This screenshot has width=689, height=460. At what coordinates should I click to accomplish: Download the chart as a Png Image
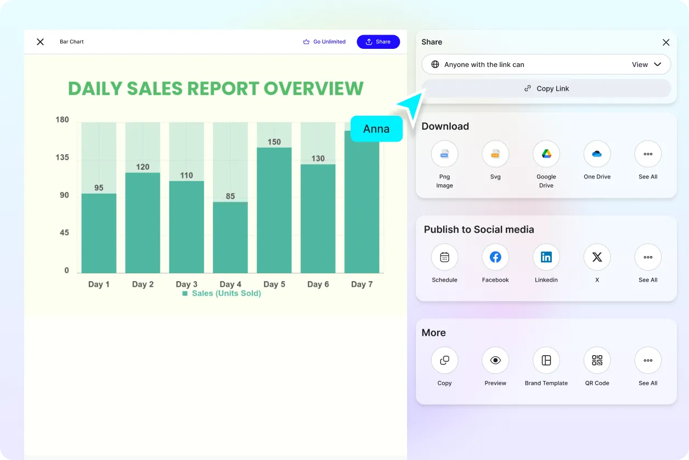tap(444, 154)
